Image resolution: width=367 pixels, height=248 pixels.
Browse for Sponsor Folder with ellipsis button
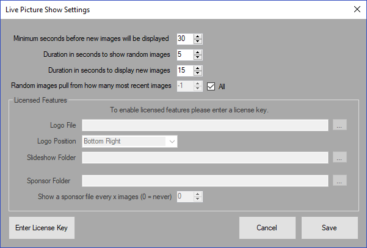pos(340,180)
